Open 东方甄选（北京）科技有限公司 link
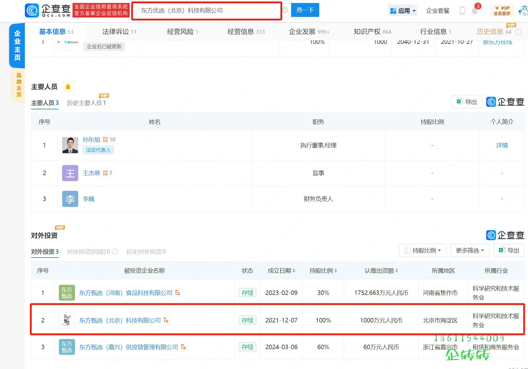528x369 pixels. 120,320
